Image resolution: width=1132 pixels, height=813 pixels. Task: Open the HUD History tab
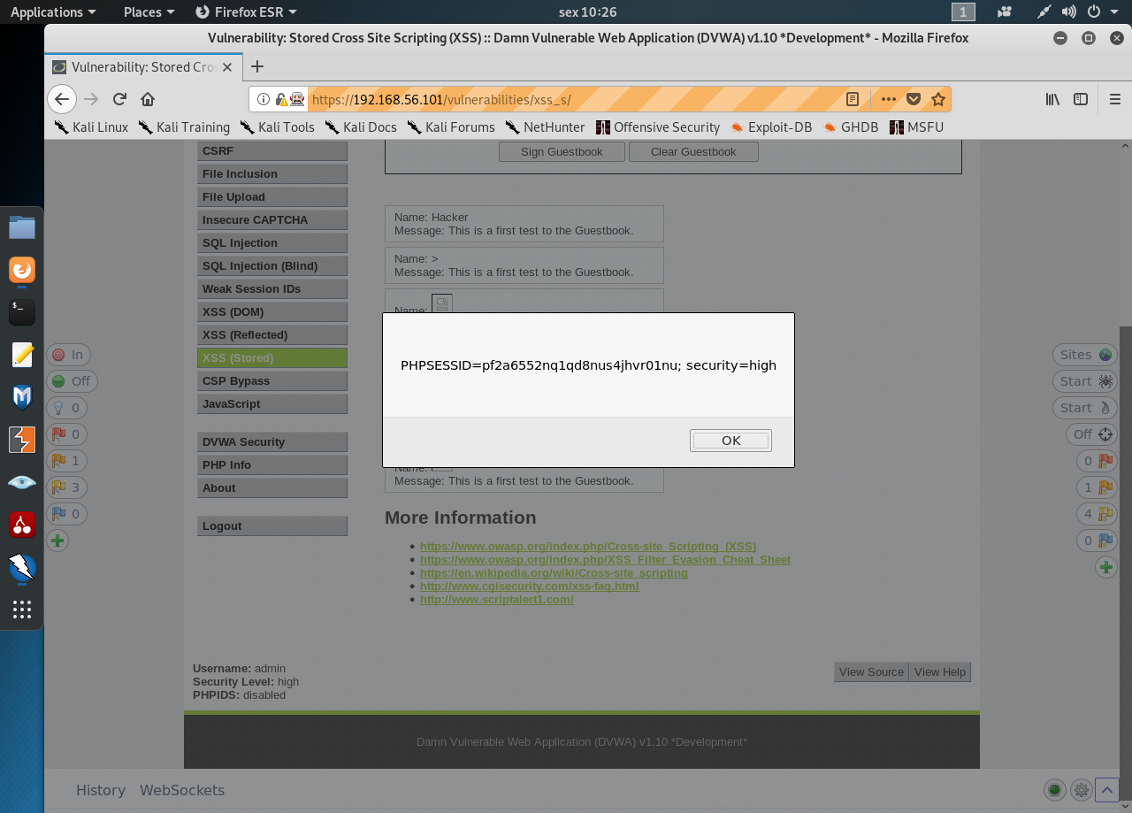click(x=101, y=790)
